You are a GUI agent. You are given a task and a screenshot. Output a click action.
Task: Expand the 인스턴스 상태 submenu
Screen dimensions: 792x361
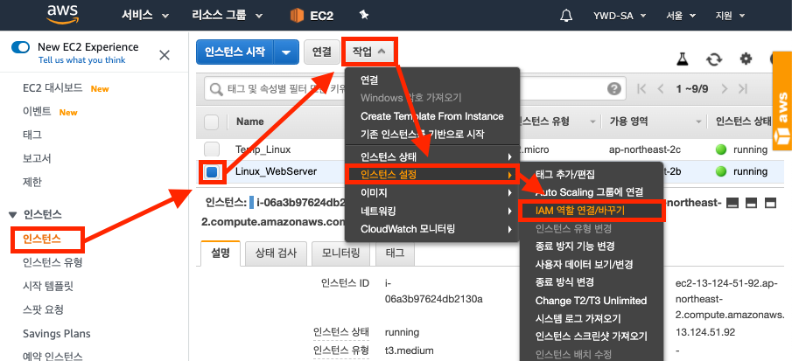[431, 156]
